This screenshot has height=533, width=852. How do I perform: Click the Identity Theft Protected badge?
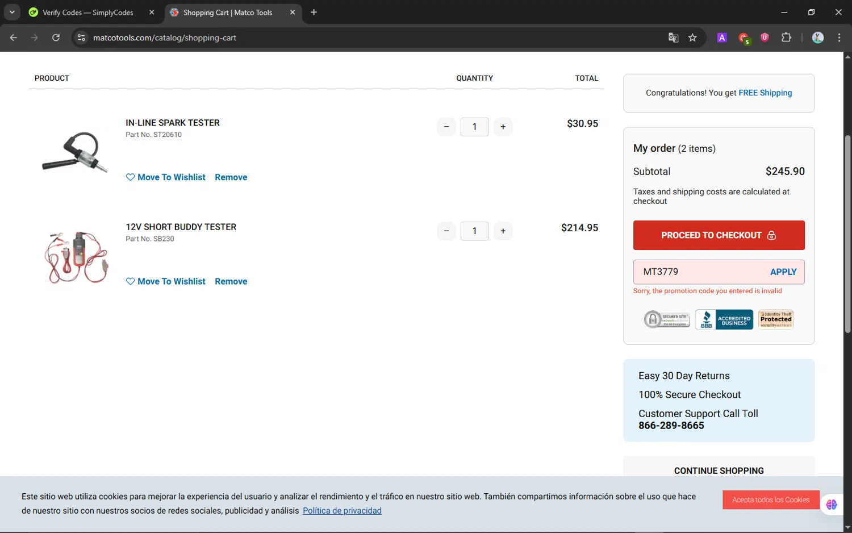pyautogui.click(x=776, y=319)
